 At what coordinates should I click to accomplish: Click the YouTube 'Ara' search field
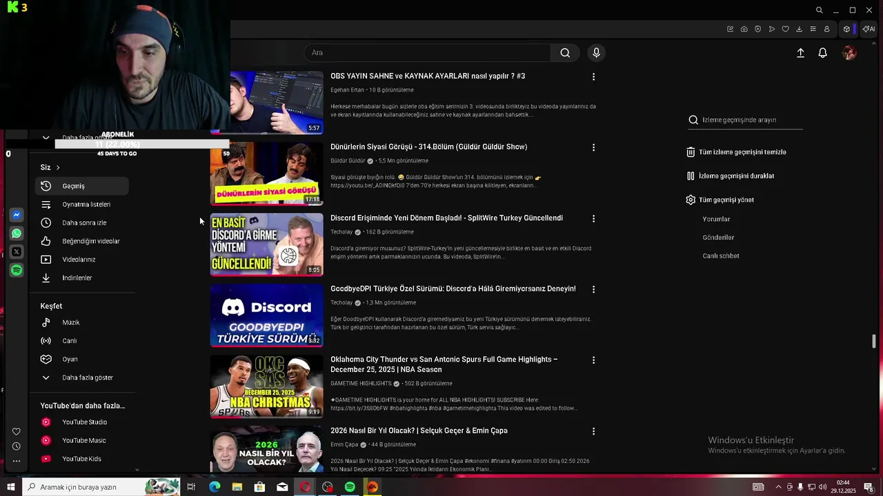pyautogui.click(x=428, y=53)
